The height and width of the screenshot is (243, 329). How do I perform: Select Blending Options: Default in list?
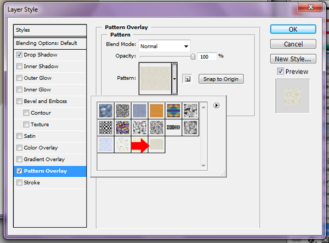(50, 43)
